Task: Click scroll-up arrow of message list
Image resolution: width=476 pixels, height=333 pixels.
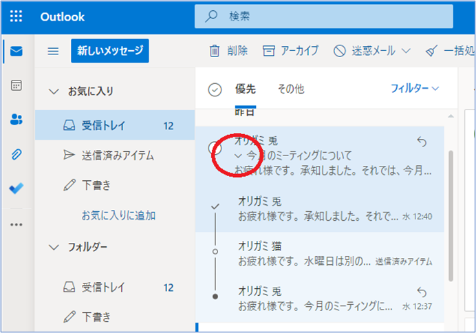Action: pyautogui.click(x=451, y=116)
